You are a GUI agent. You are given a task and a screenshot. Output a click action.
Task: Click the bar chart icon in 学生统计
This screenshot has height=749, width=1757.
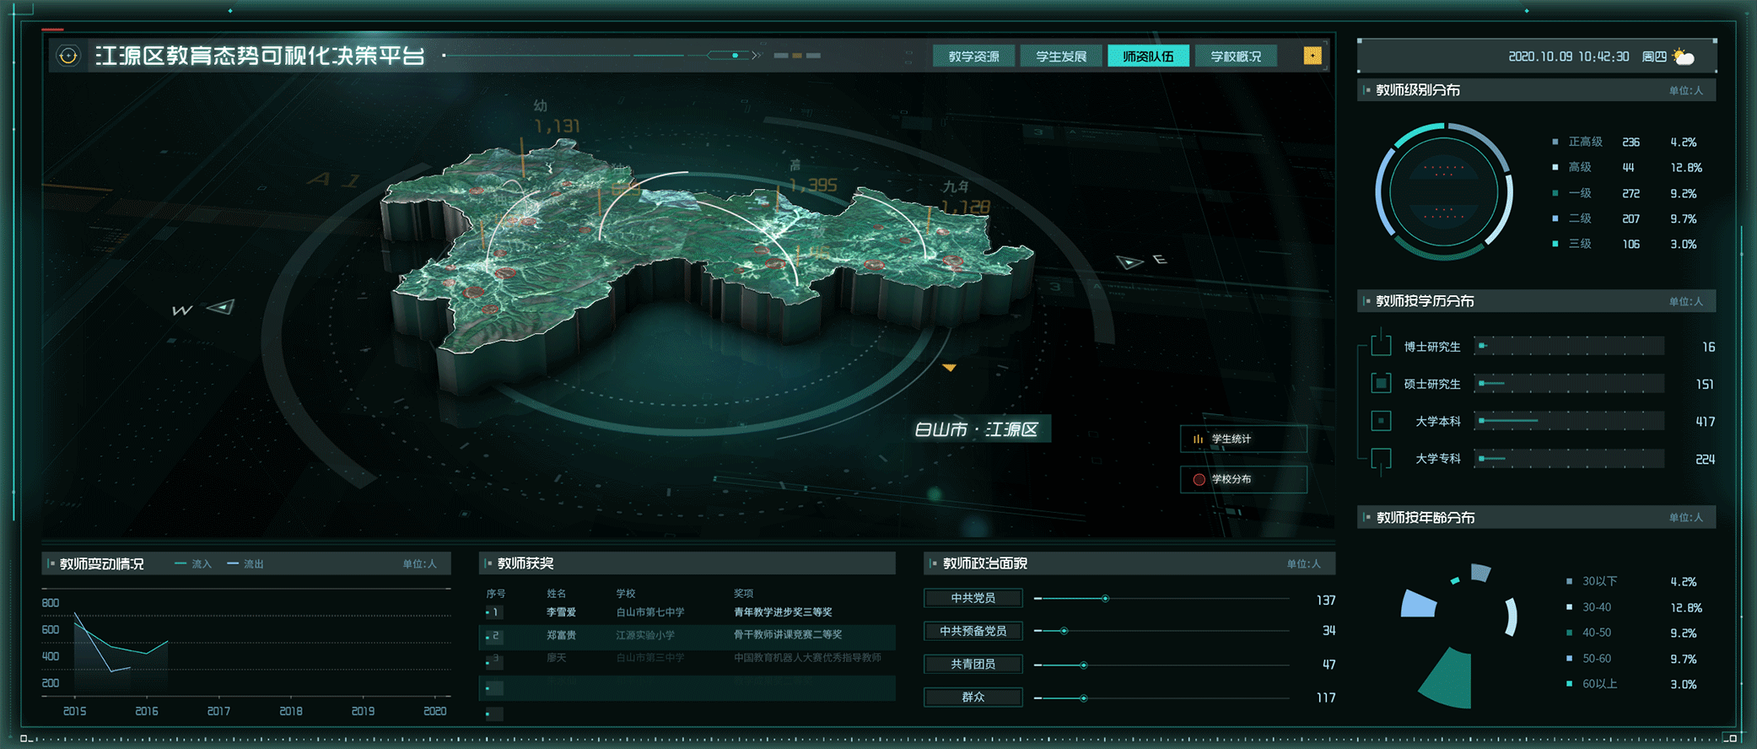(1198, 439)
